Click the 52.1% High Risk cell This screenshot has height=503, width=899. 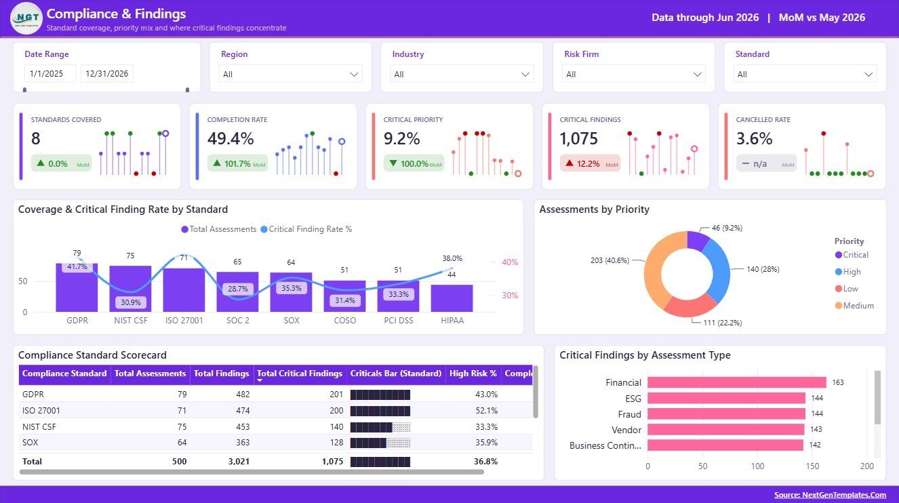point(486,410)
